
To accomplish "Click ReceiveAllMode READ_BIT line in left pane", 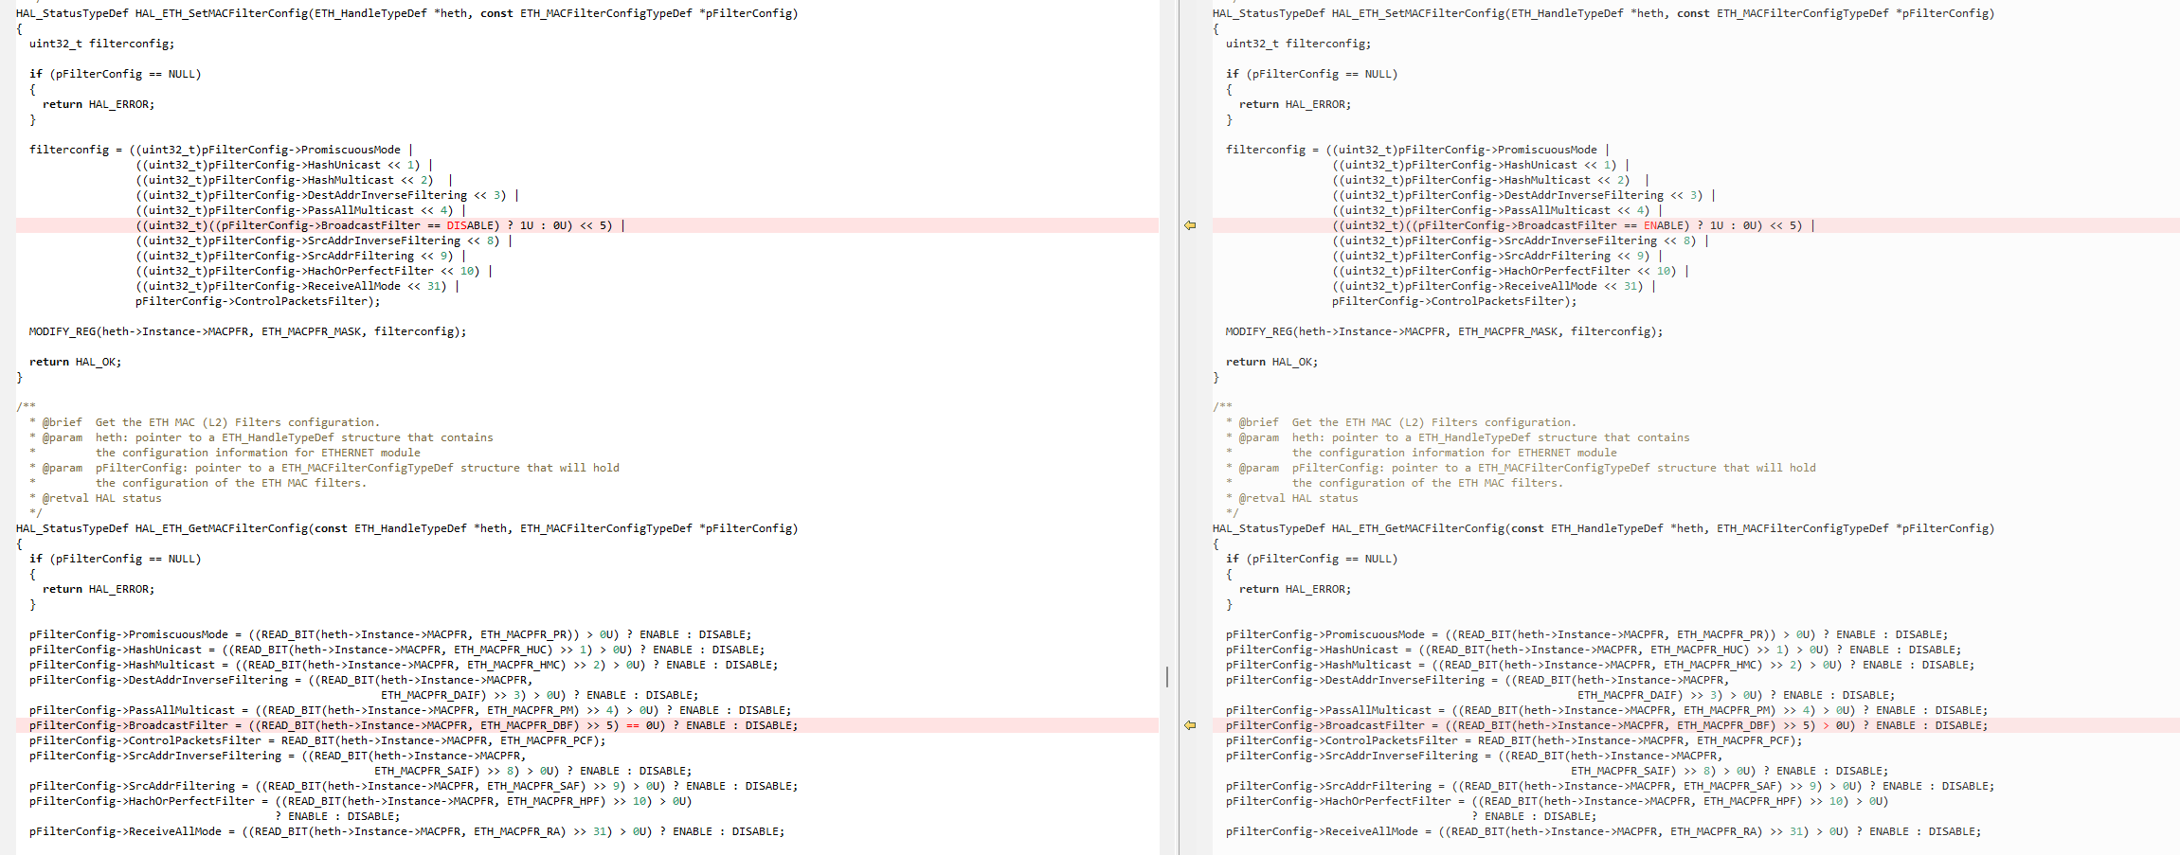I will tap(406, 831).
